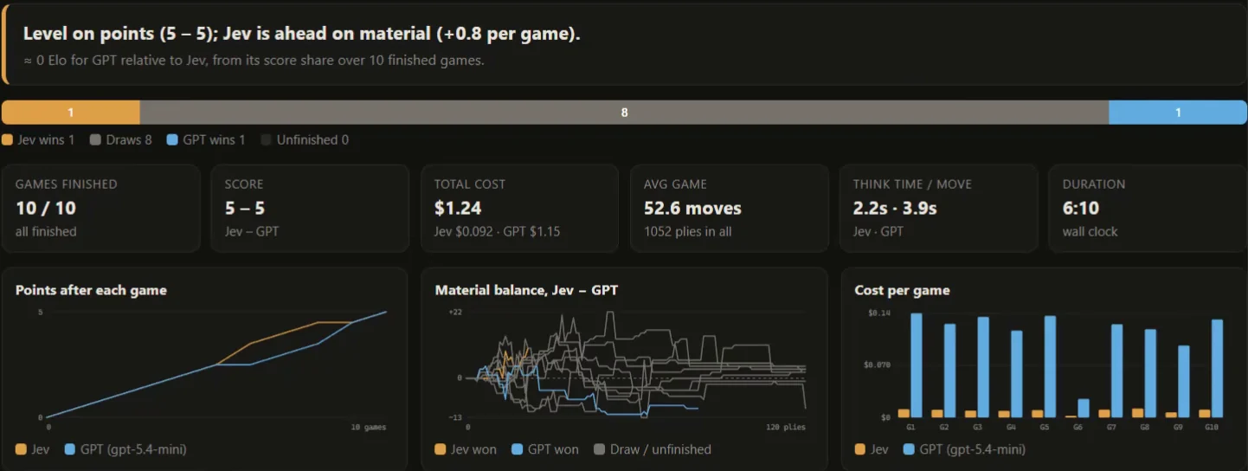Click the orange Jev line in Points chart
1248x471 pixels.
coord(286,332)
